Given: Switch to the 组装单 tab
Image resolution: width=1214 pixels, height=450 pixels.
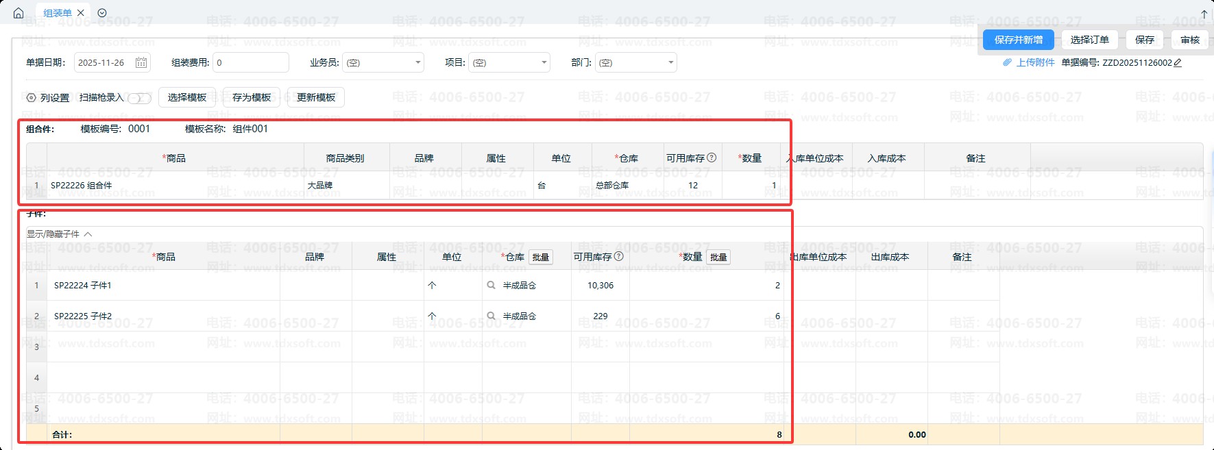Looking at the screenshot, I should [58, 13].
